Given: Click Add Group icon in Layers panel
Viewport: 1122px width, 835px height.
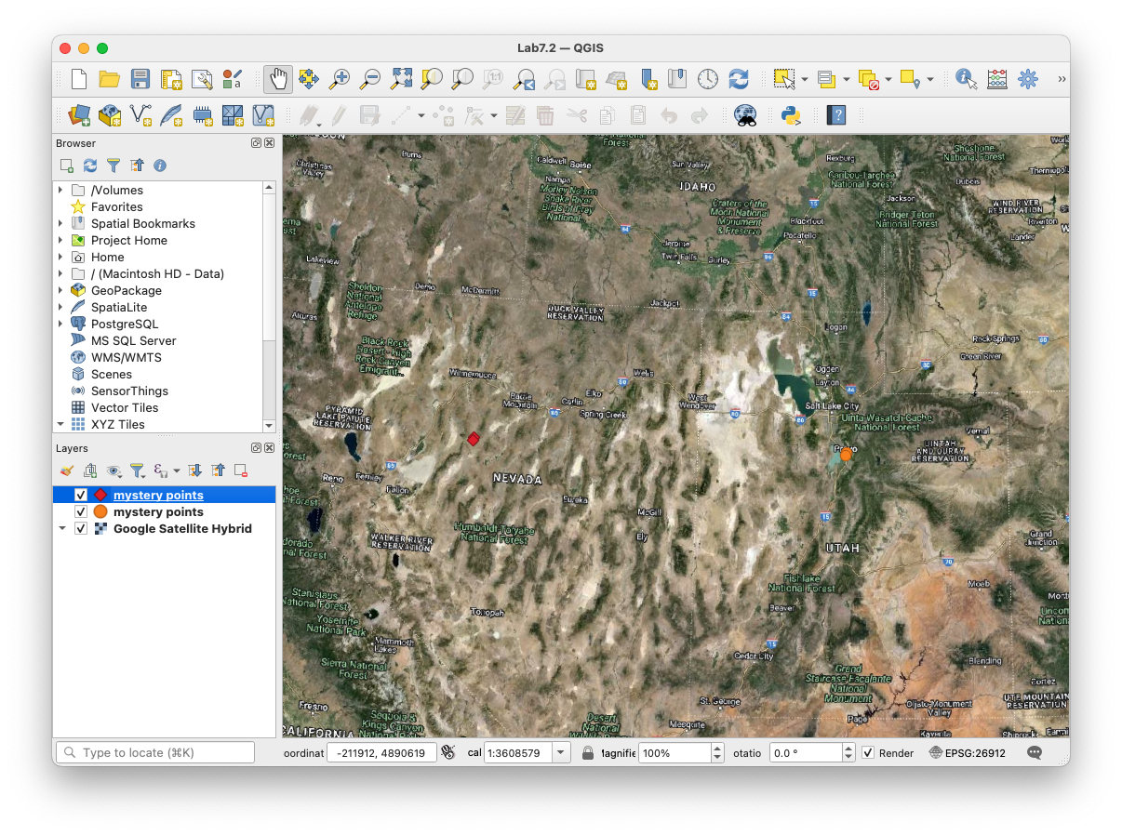Looking at the screenshot, I should coord(90,471).
